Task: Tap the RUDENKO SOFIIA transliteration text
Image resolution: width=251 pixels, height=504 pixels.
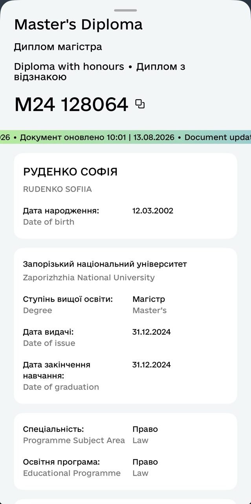Action: pyautogui.click(x=57, y=189)
